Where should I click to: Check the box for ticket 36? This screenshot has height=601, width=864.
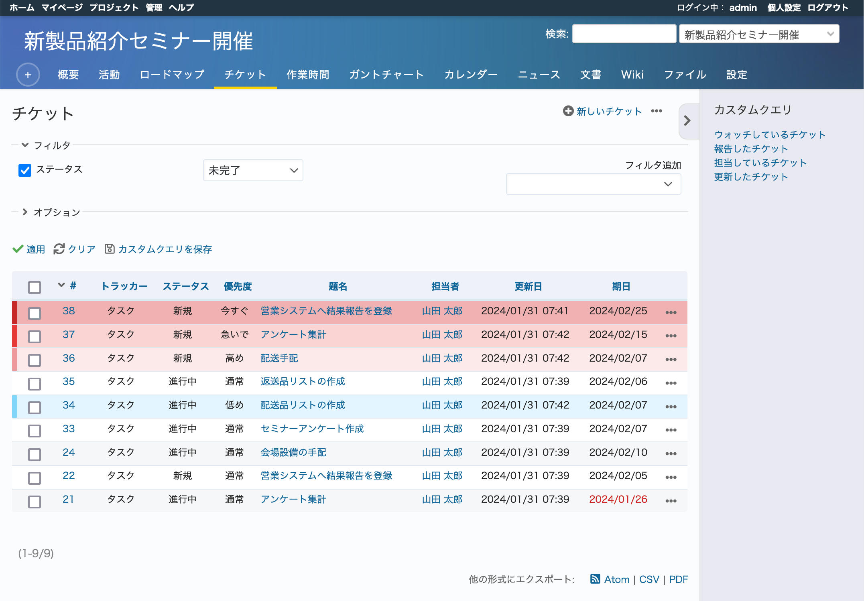(x=35, y=360)
